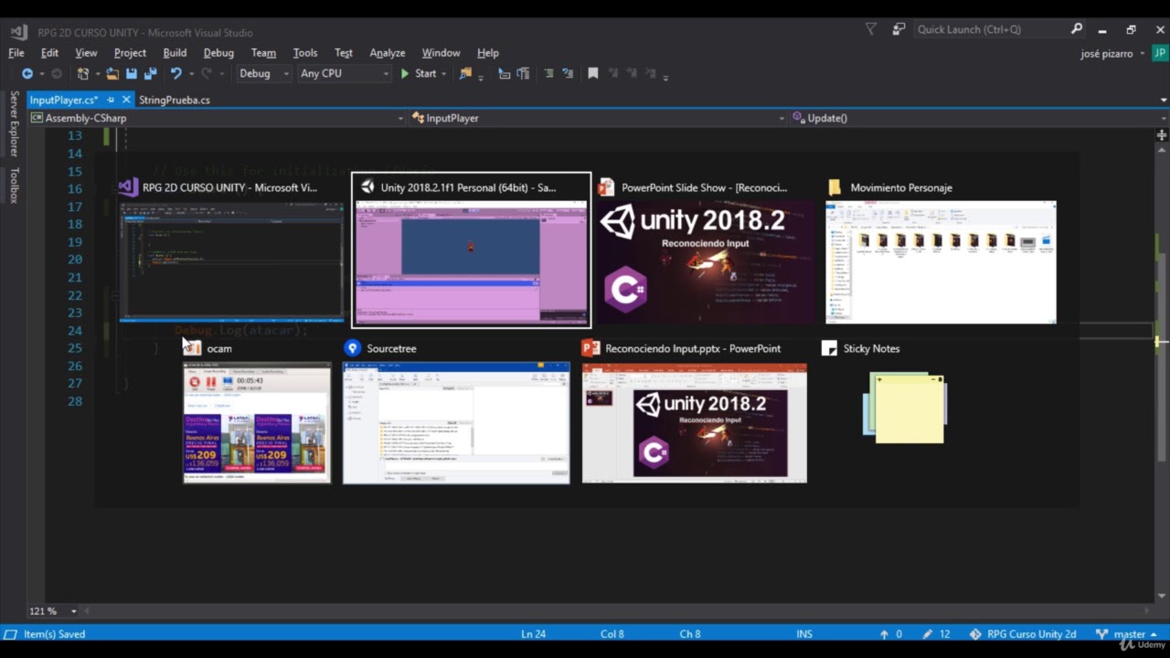The height and width of the screenshot is (658, 1170).
Task: Toggle a bookmark on the current line
Action: (593, 74)
